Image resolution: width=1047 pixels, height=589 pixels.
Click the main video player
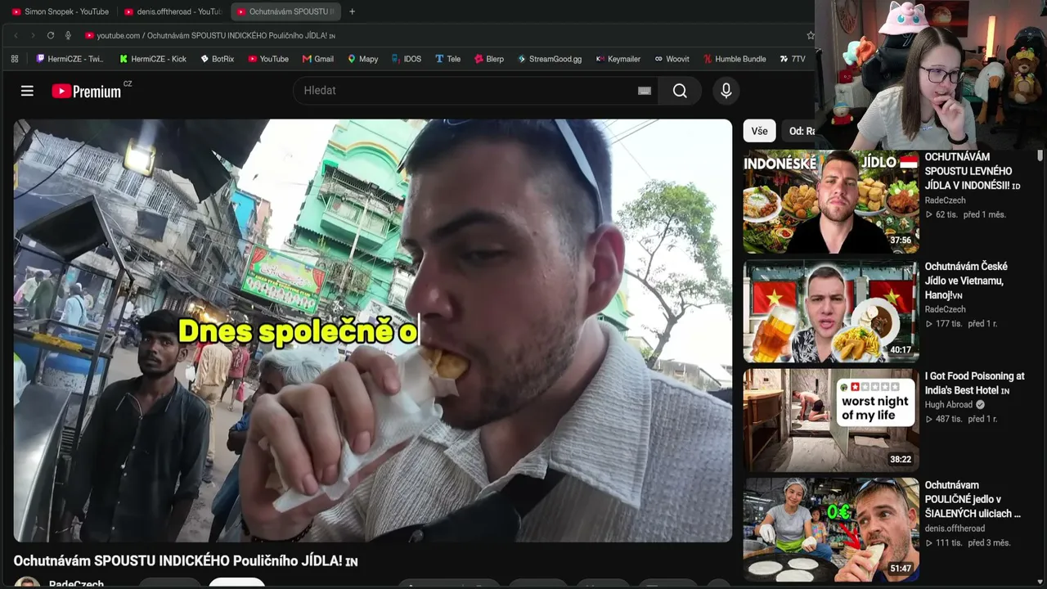[372, 330]
